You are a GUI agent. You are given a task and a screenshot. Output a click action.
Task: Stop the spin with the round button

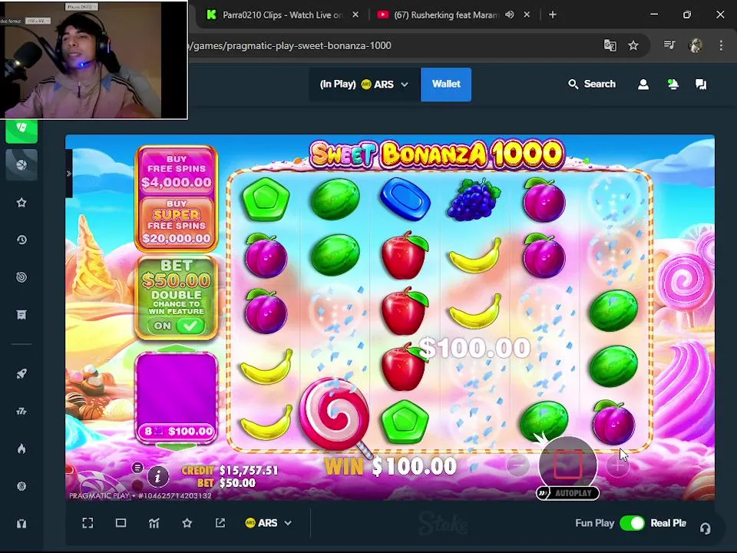pyautogui.click(x=568, y=465)
